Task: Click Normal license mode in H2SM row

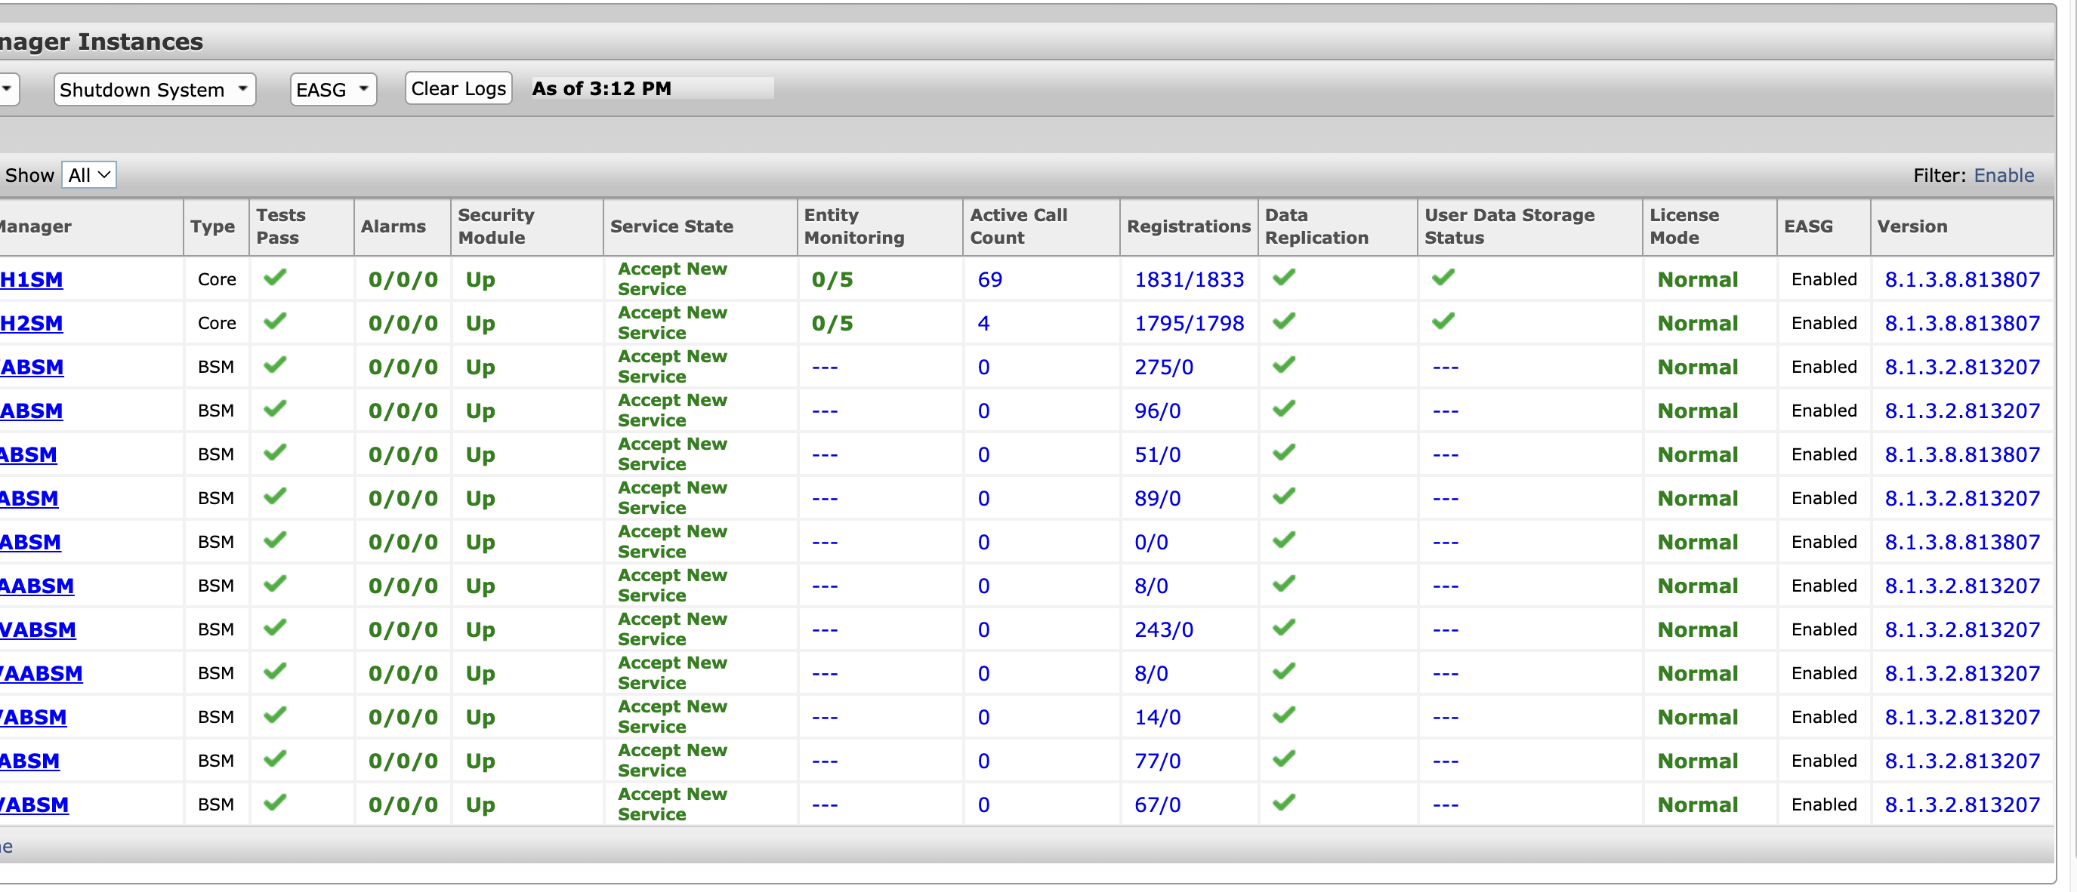Action: point(1697,323)
